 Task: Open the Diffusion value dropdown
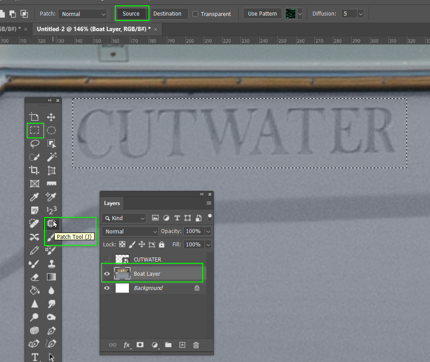(x=353, y=14)
